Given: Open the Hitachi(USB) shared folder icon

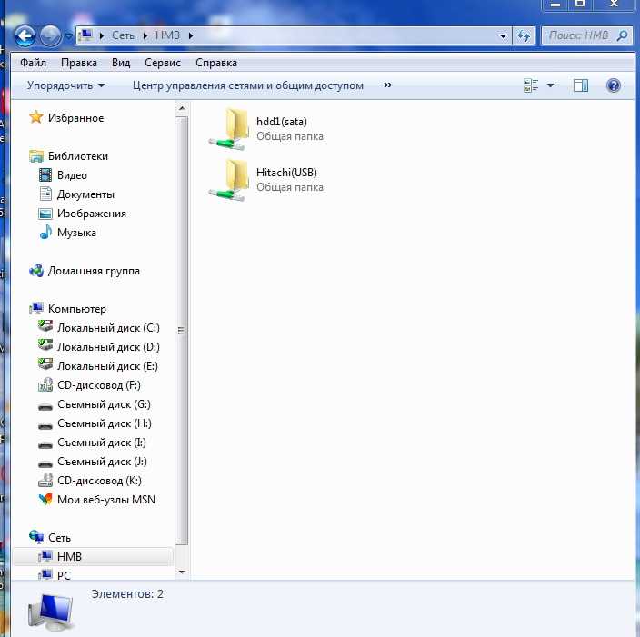Looking at the screenshot, I should click(229, 180).
